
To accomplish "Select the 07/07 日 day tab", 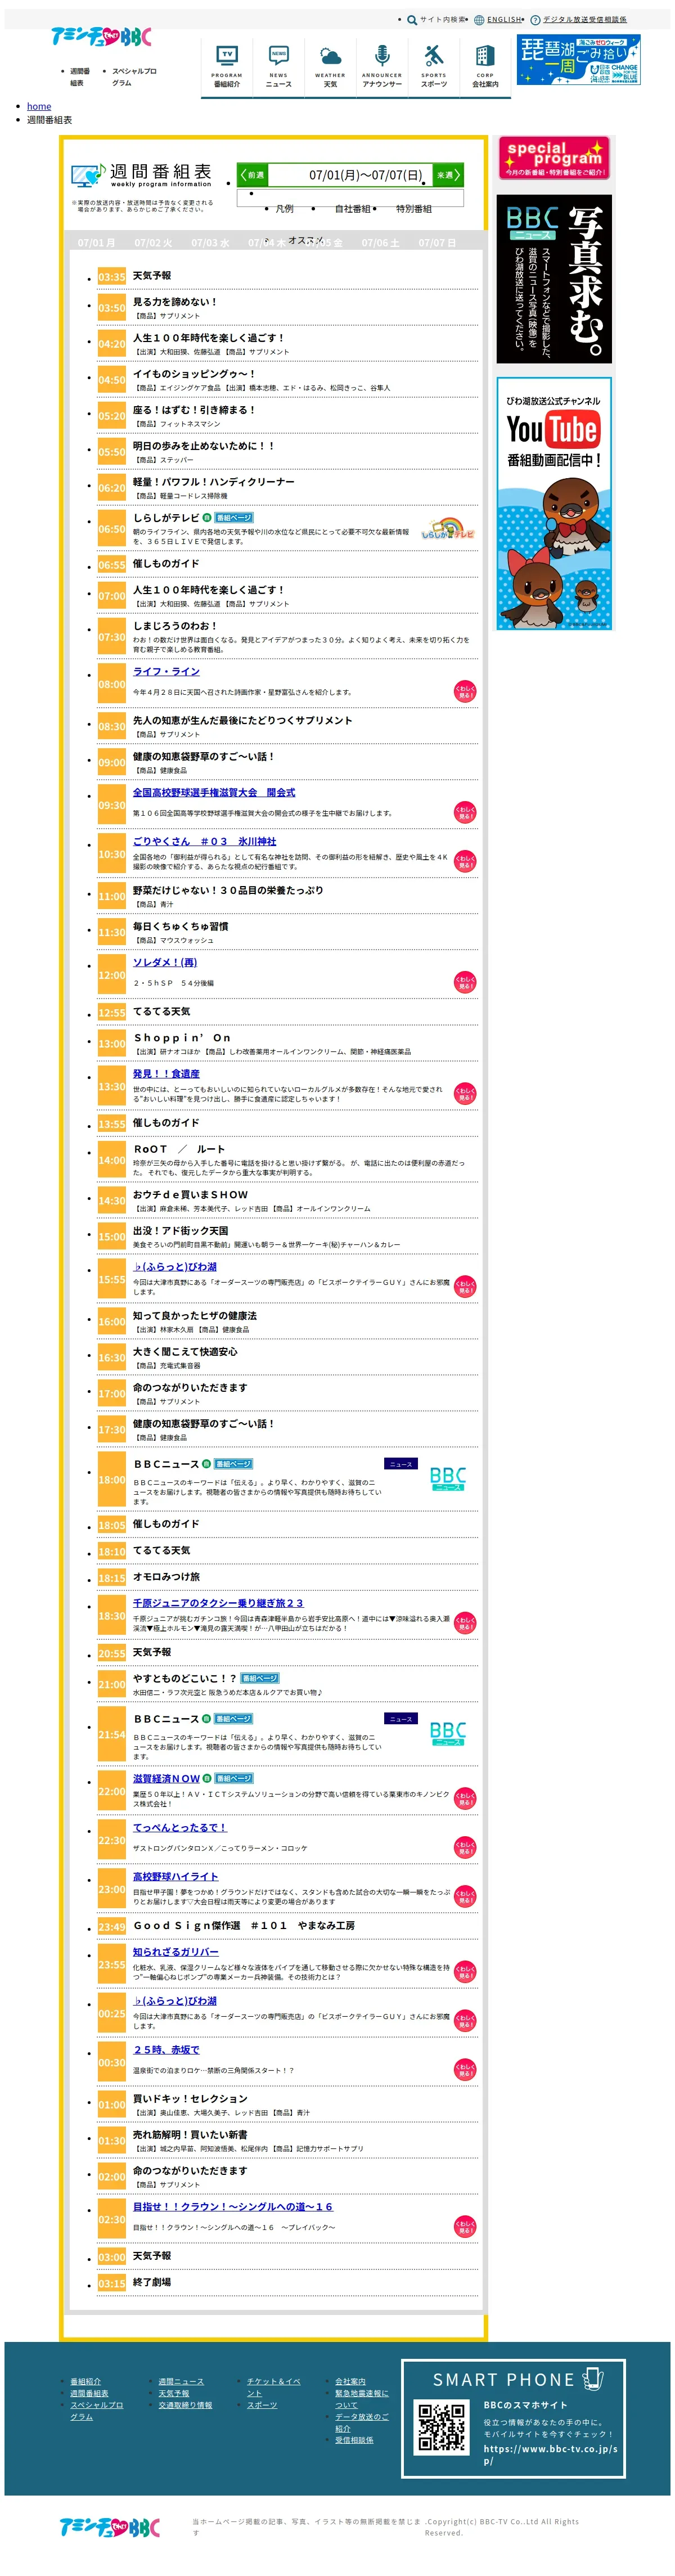I will click(437, 243).
